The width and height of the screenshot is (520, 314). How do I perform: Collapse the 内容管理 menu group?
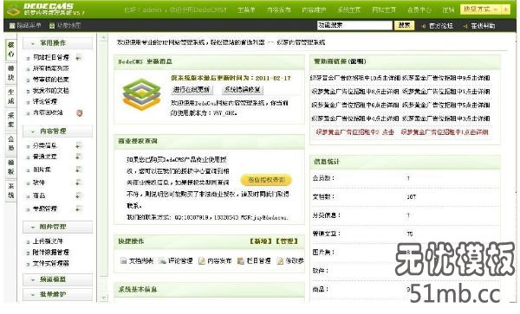click(57, 131)
